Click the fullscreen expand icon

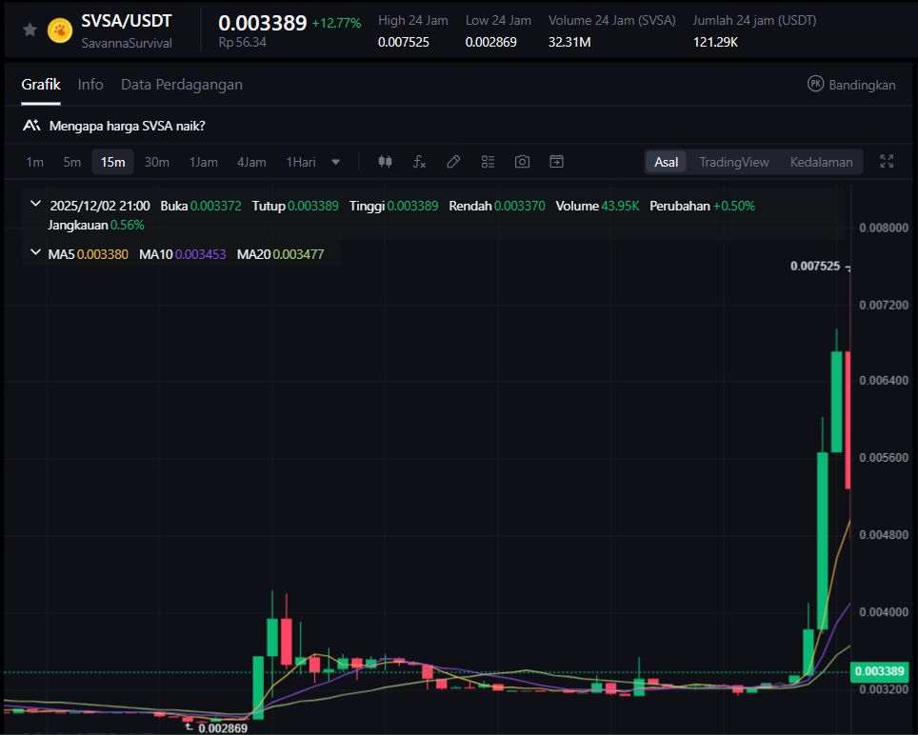[x=887, y=162]
